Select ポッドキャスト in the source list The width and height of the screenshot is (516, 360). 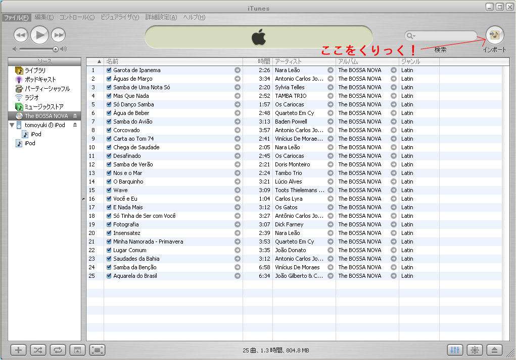pyautogui.click(x=40, y=80)
